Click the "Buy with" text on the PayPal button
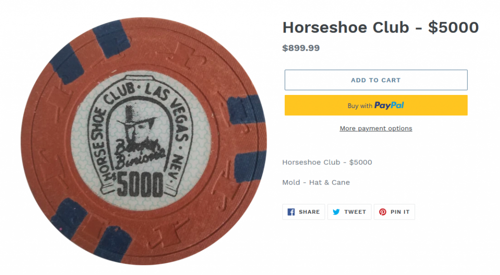Image resolution: width=500 pixels, height=275 pixels. 360,106
